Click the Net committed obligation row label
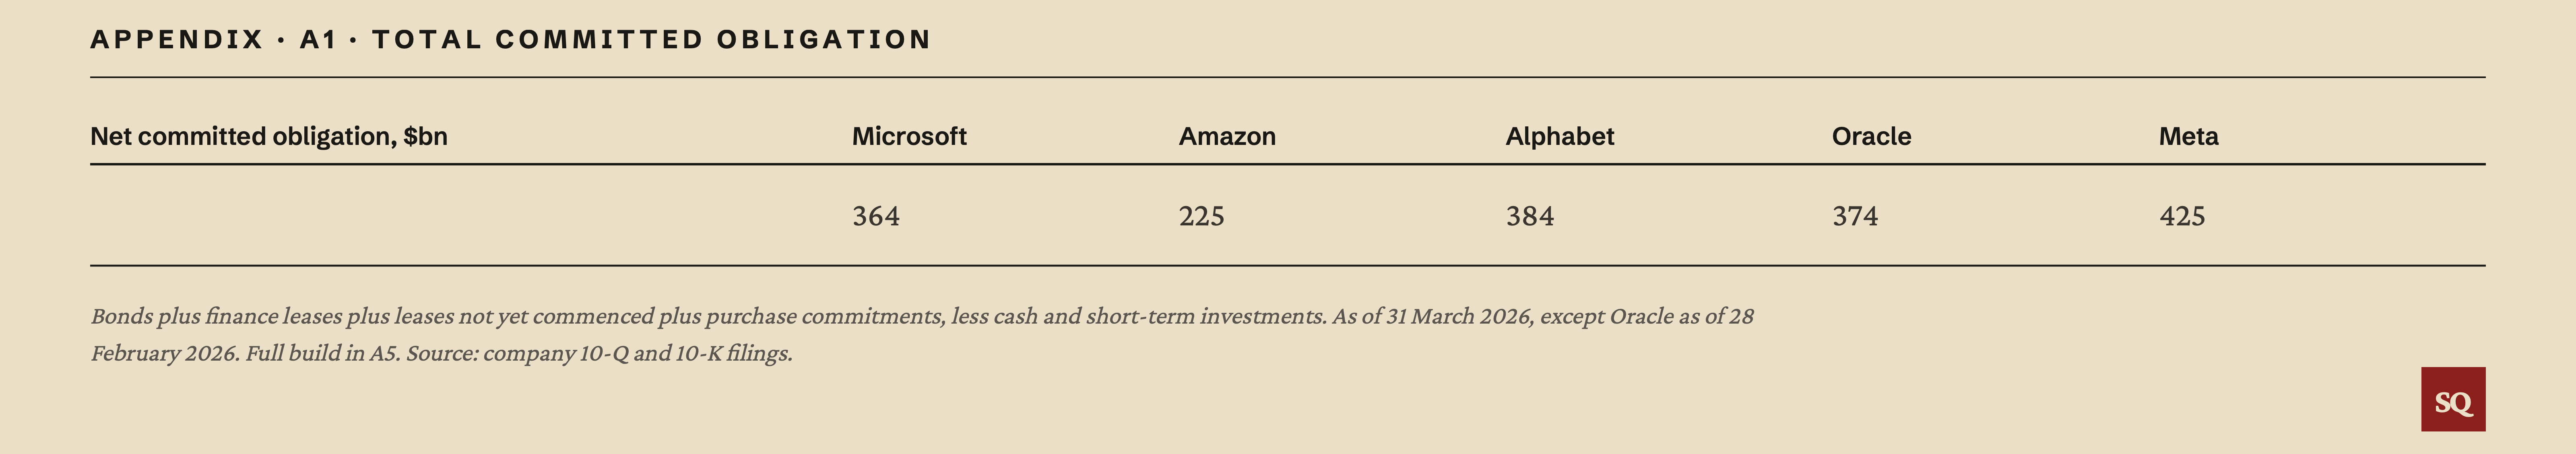 coord(269,136)
